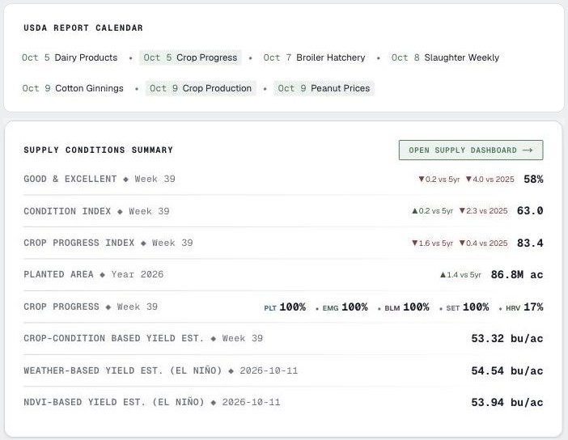Click the HRV 17% harvested stat
This screenshot has width=568, height=440.
pos(524,307)
